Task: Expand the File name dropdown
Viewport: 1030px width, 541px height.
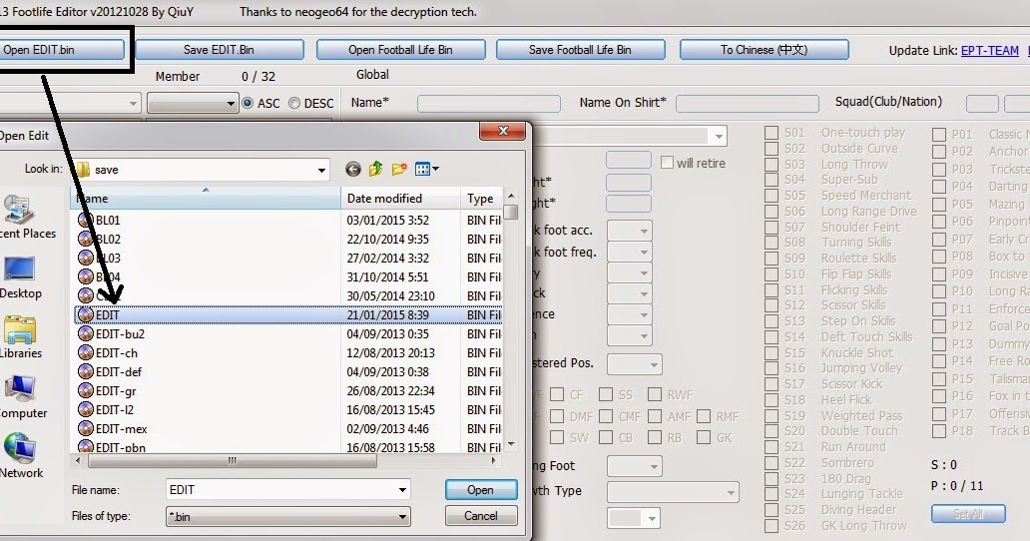Action: (x=402, y=490)
